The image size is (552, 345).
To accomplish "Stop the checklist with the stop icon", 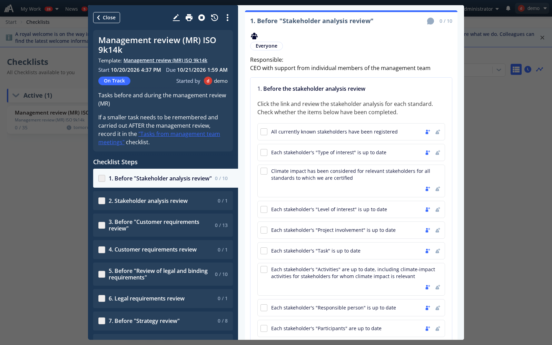I will 202,18.
